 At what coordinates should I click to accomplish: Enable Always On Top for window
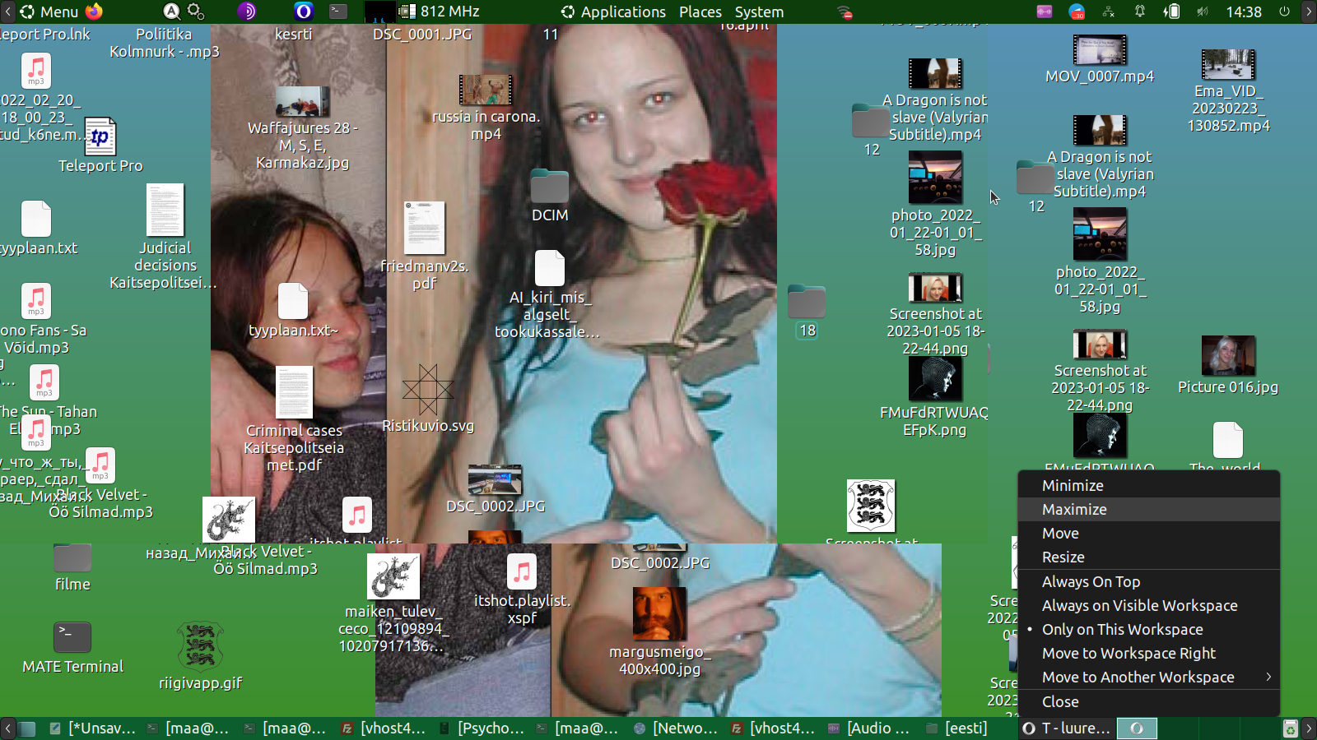pos(1091,582)
